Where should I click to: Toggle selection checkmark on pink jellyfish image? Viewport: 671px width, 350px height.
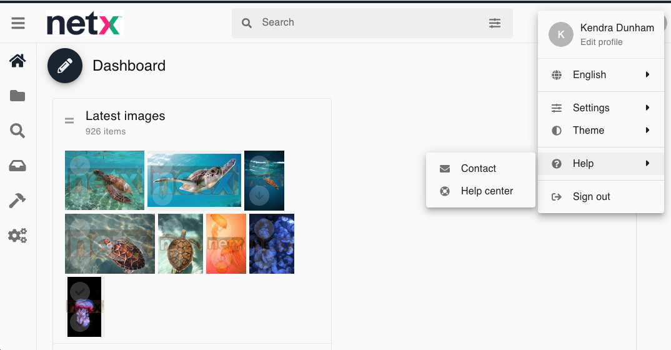pyautogui.click(x=79, y=291)
